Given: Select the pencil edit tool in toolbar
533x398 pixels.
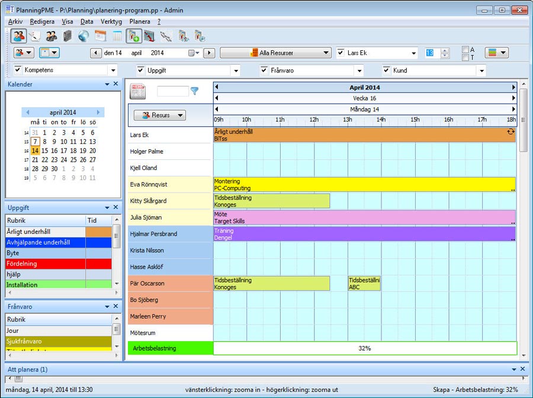Looking at the screenshot, I should click(x=33, y=36).
